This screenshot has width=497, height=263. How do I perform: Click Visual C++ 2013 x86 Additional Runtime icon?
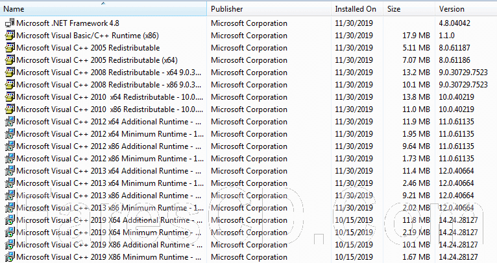(10, 196)
